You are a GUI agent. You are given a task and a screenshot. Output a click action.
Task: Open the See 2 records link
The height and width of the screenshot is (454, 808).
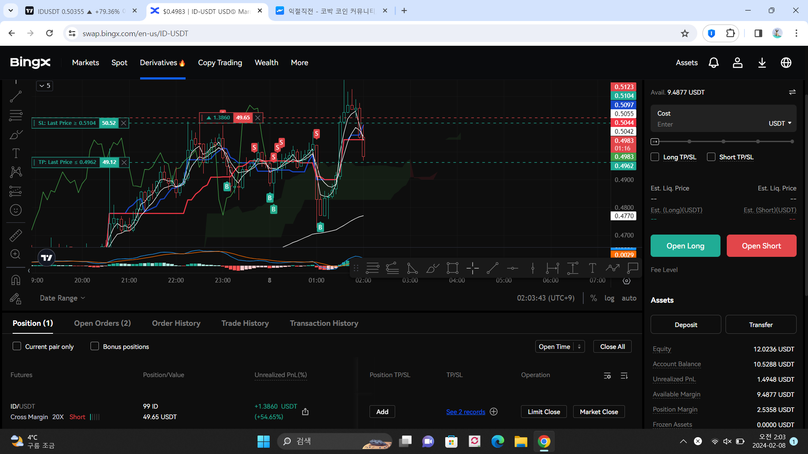point(465,412)
